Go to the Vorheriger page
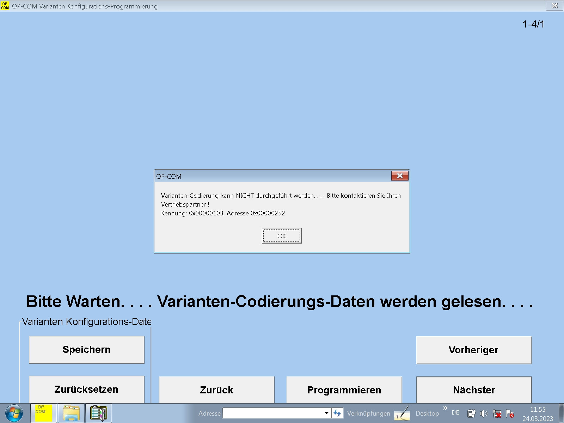Image resolution: width=564 pixels, height=423 pixels. coord(473,350)
